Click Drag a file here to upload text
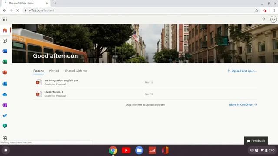The height and width of the screenshot is (156, 278). (145, 105)
